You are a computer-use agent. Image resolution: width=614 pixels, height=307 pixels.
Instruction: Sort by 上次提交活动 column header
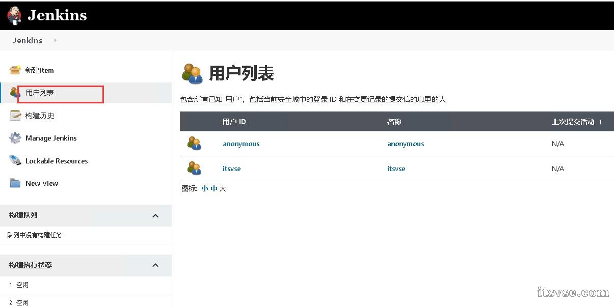pyautogui.click(x=577, y=122)
